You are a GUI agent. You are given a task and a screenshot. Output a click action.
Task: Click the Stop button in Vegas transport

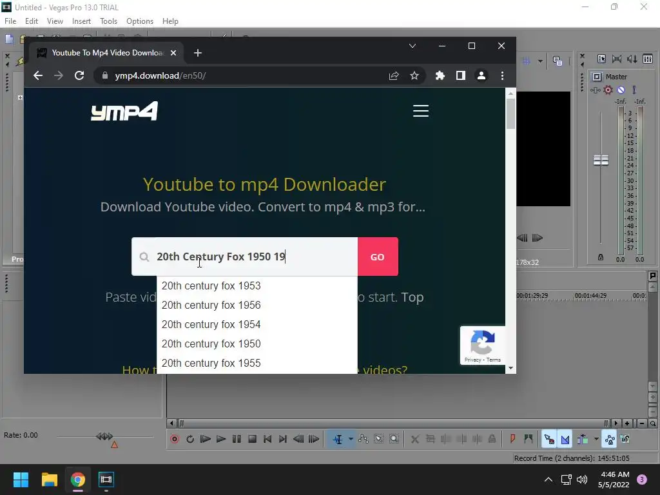tap(252, 439)
